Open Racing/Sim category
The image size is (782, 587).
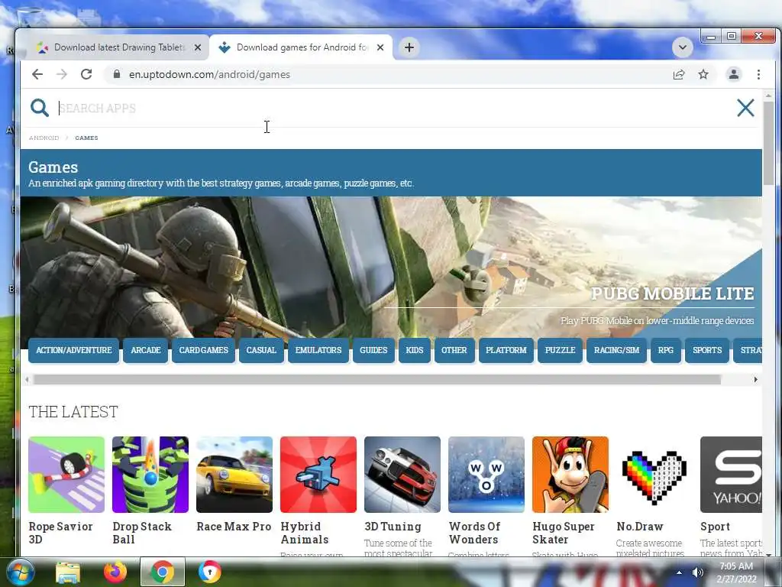616,350
